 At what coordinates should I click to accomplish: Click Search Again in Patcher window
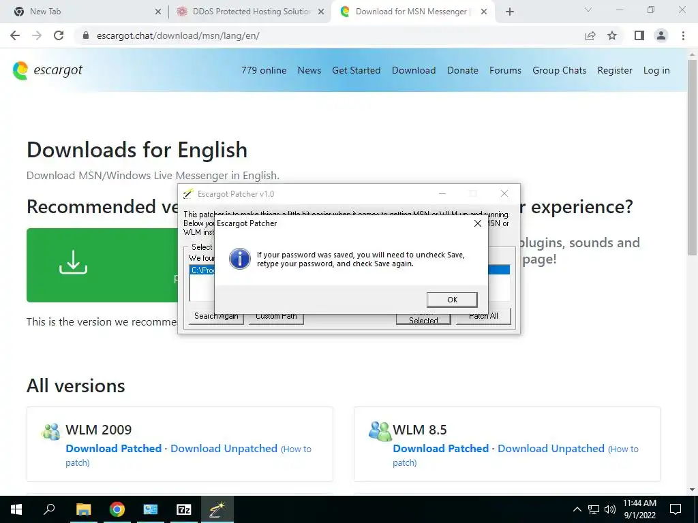[x=216, y=317]
